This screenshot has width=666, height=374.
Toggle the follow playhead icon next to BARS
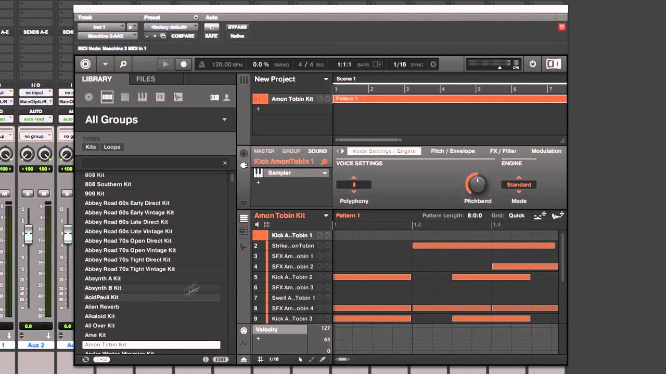[x=378, y=64]
